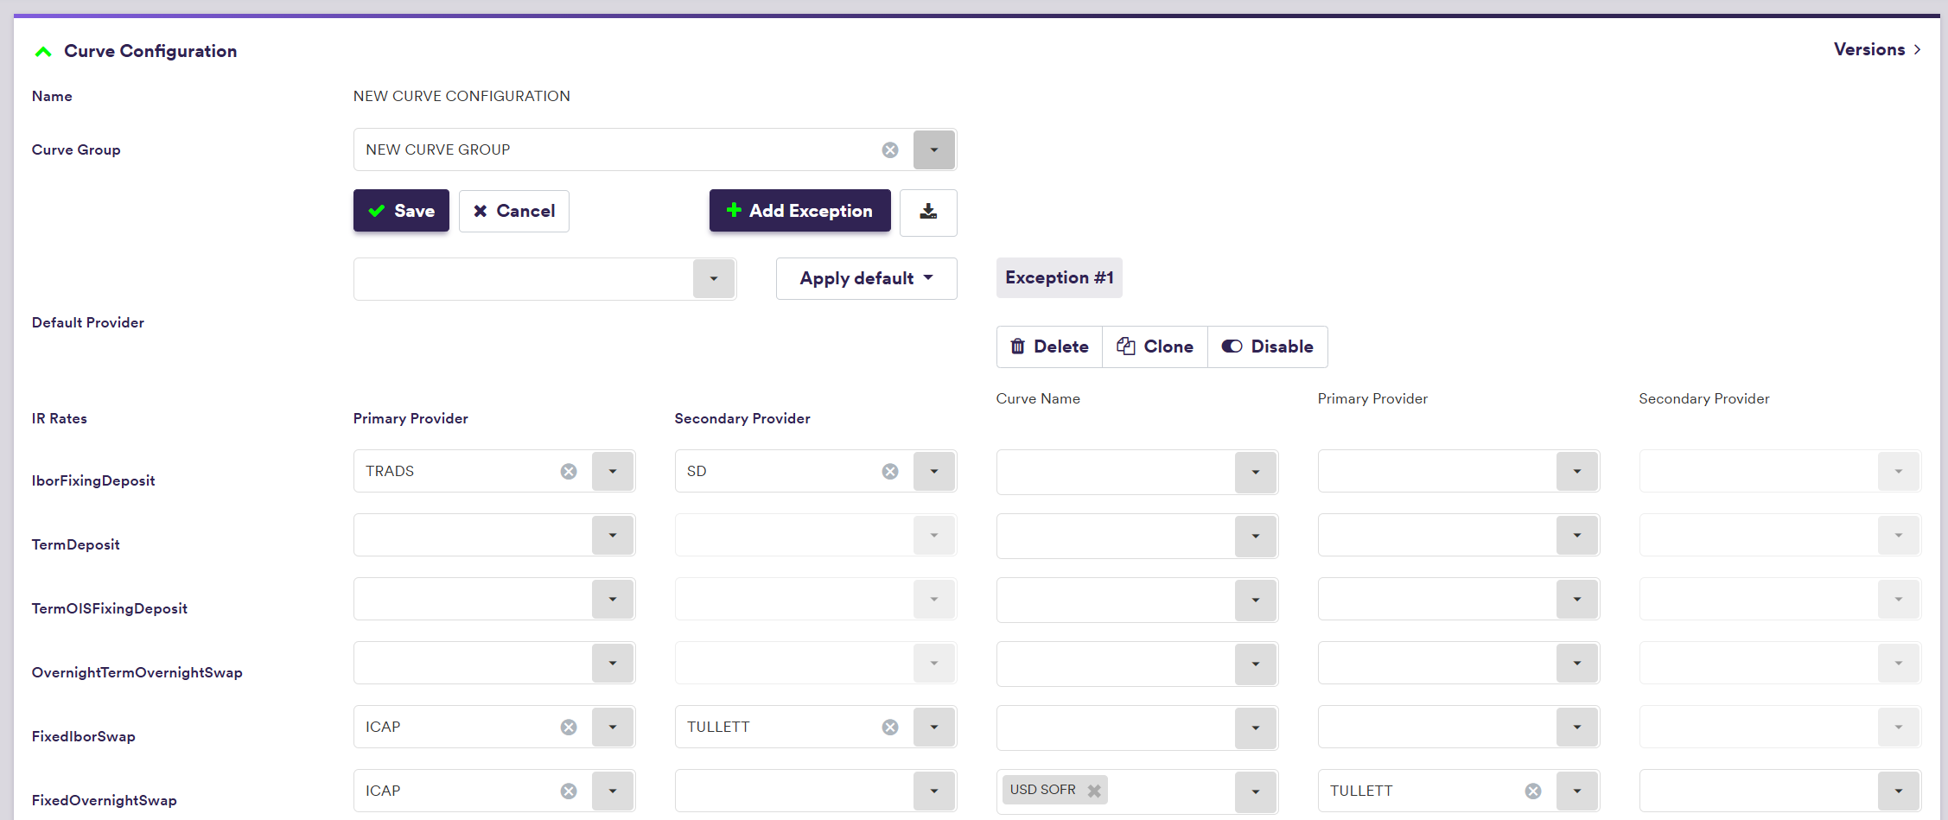This screenshot has height=820, width=1948.
Task: Clone Exception #1
Action: (1155, 346)
